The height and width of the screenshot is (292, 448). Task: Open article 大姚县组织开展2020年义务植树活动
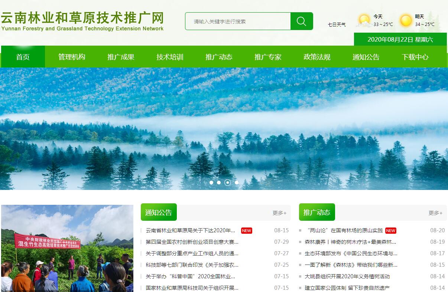point(347,276)
